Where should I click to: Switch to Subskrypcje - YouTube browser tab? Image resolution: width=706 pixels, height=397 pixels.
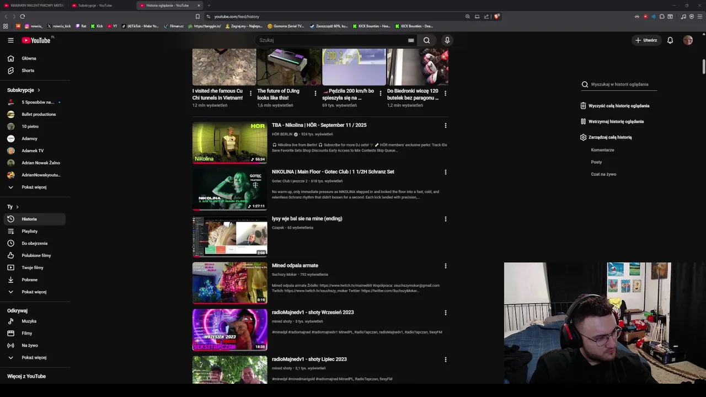click(x=95, y=6)
